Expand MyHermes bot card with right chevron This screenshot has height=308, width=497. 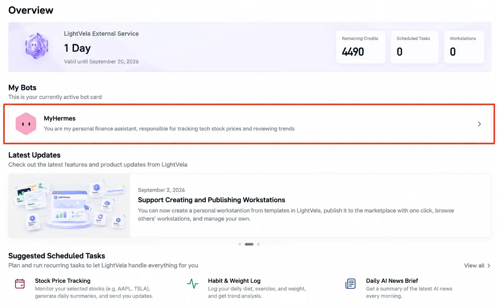pos(480,124)
